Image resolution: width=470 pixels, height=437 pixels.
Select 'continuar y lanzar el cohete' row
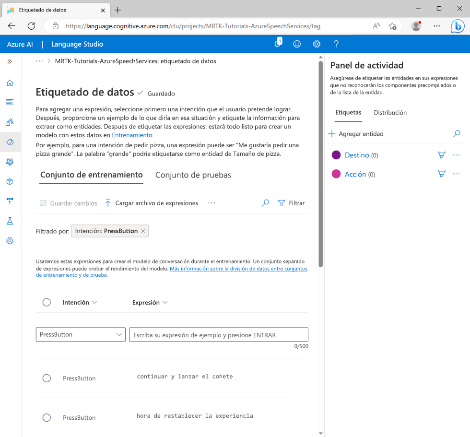47,378
